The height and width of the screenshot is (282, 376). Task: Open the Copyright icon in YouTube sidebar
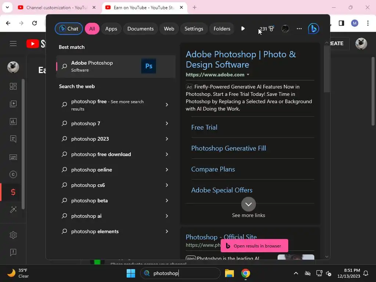pyautogui.click(x=13, y=175)
